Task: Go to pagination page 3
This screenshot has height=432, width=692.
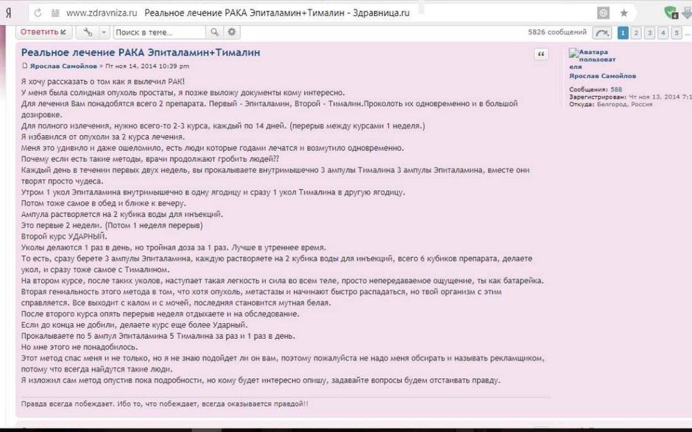Action: pyautogui.click(x=649, y=33)
